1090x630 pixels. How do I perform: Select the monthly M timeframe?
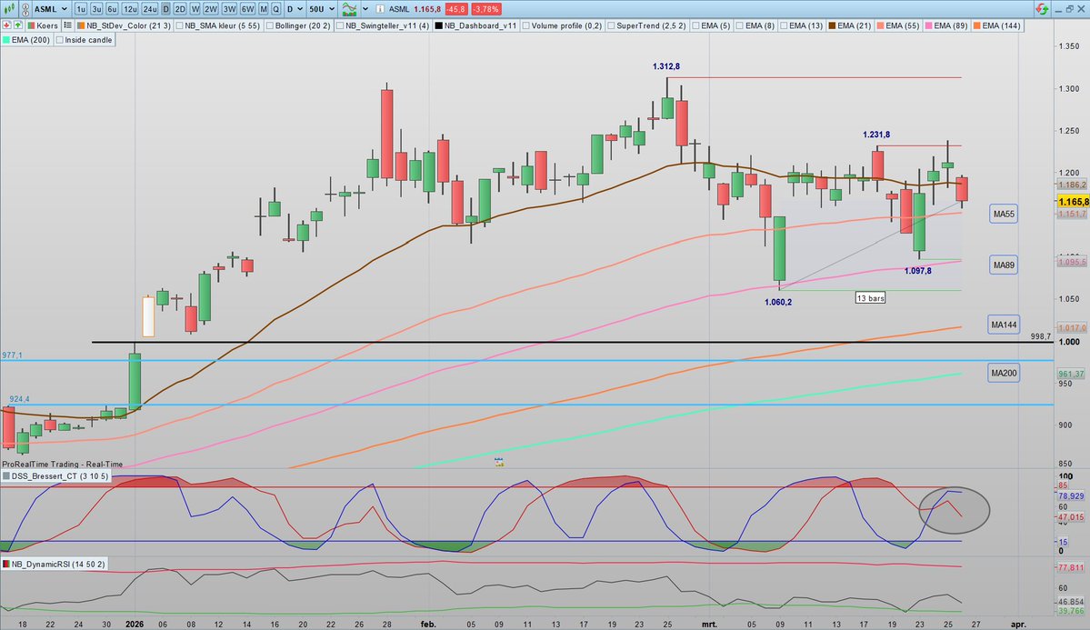264,9
